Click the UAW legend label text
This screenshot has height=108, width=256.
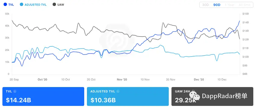coord(61,5)
